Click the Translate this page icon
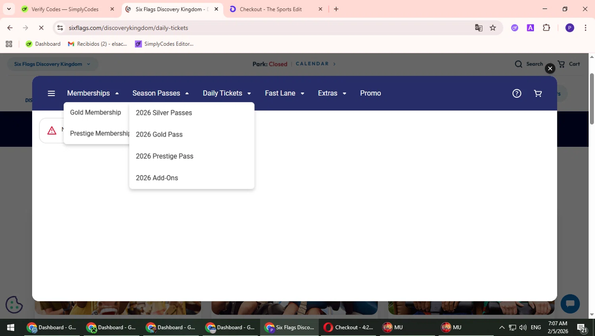Screen dimensions: 595x336 point(478,28)
